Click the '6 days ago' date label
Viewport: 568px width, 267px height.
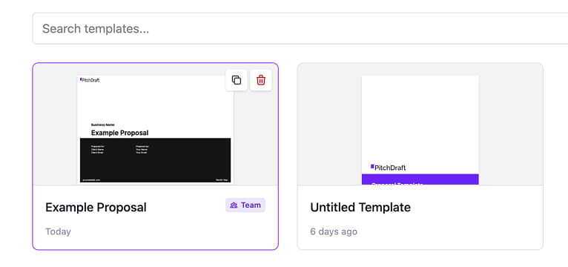[334, 231]
